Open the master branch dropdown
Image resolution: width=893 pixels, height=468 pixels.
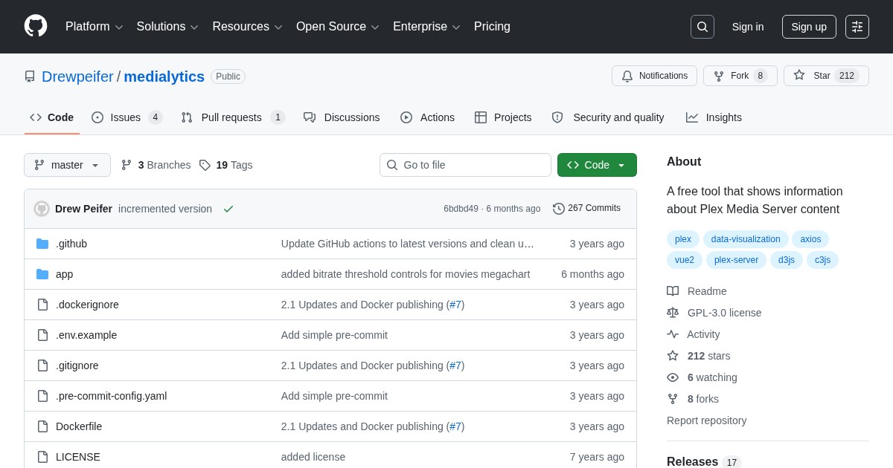pos(67,165)
